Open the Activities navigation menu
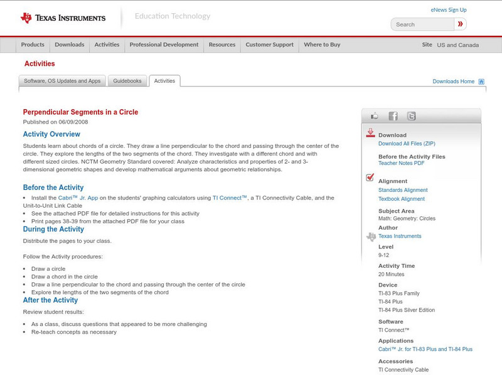The height and width of the screenshot is (375, 502). 107,45
